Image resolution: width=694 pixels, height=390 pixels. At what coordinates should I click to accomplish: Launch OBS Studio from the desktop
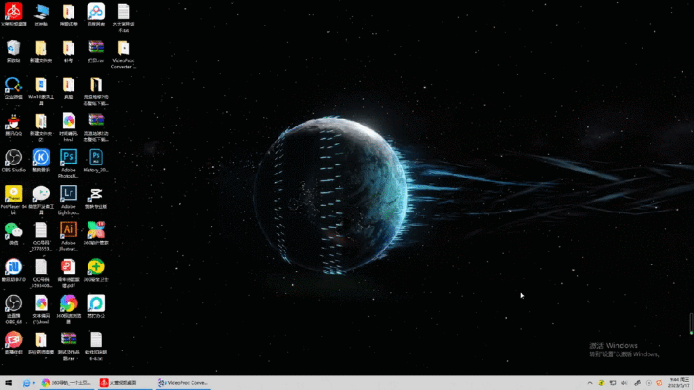(14, 158)
